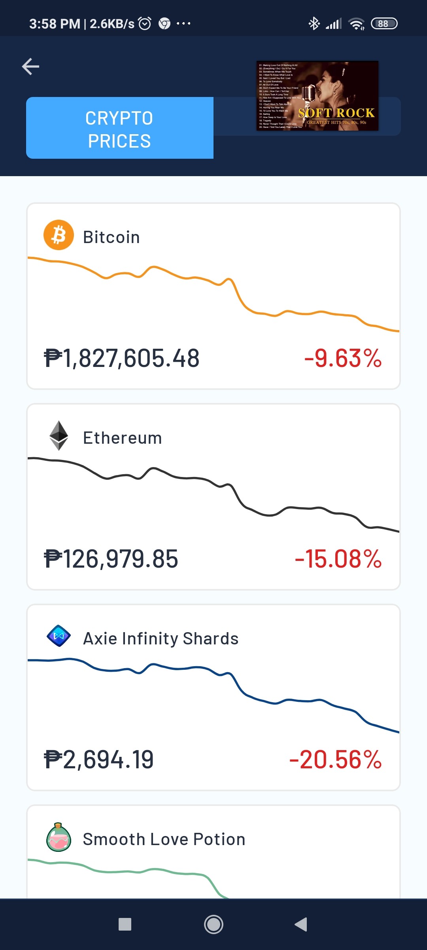Tap the black Ethereum price chart

click(x=213, y=495)
